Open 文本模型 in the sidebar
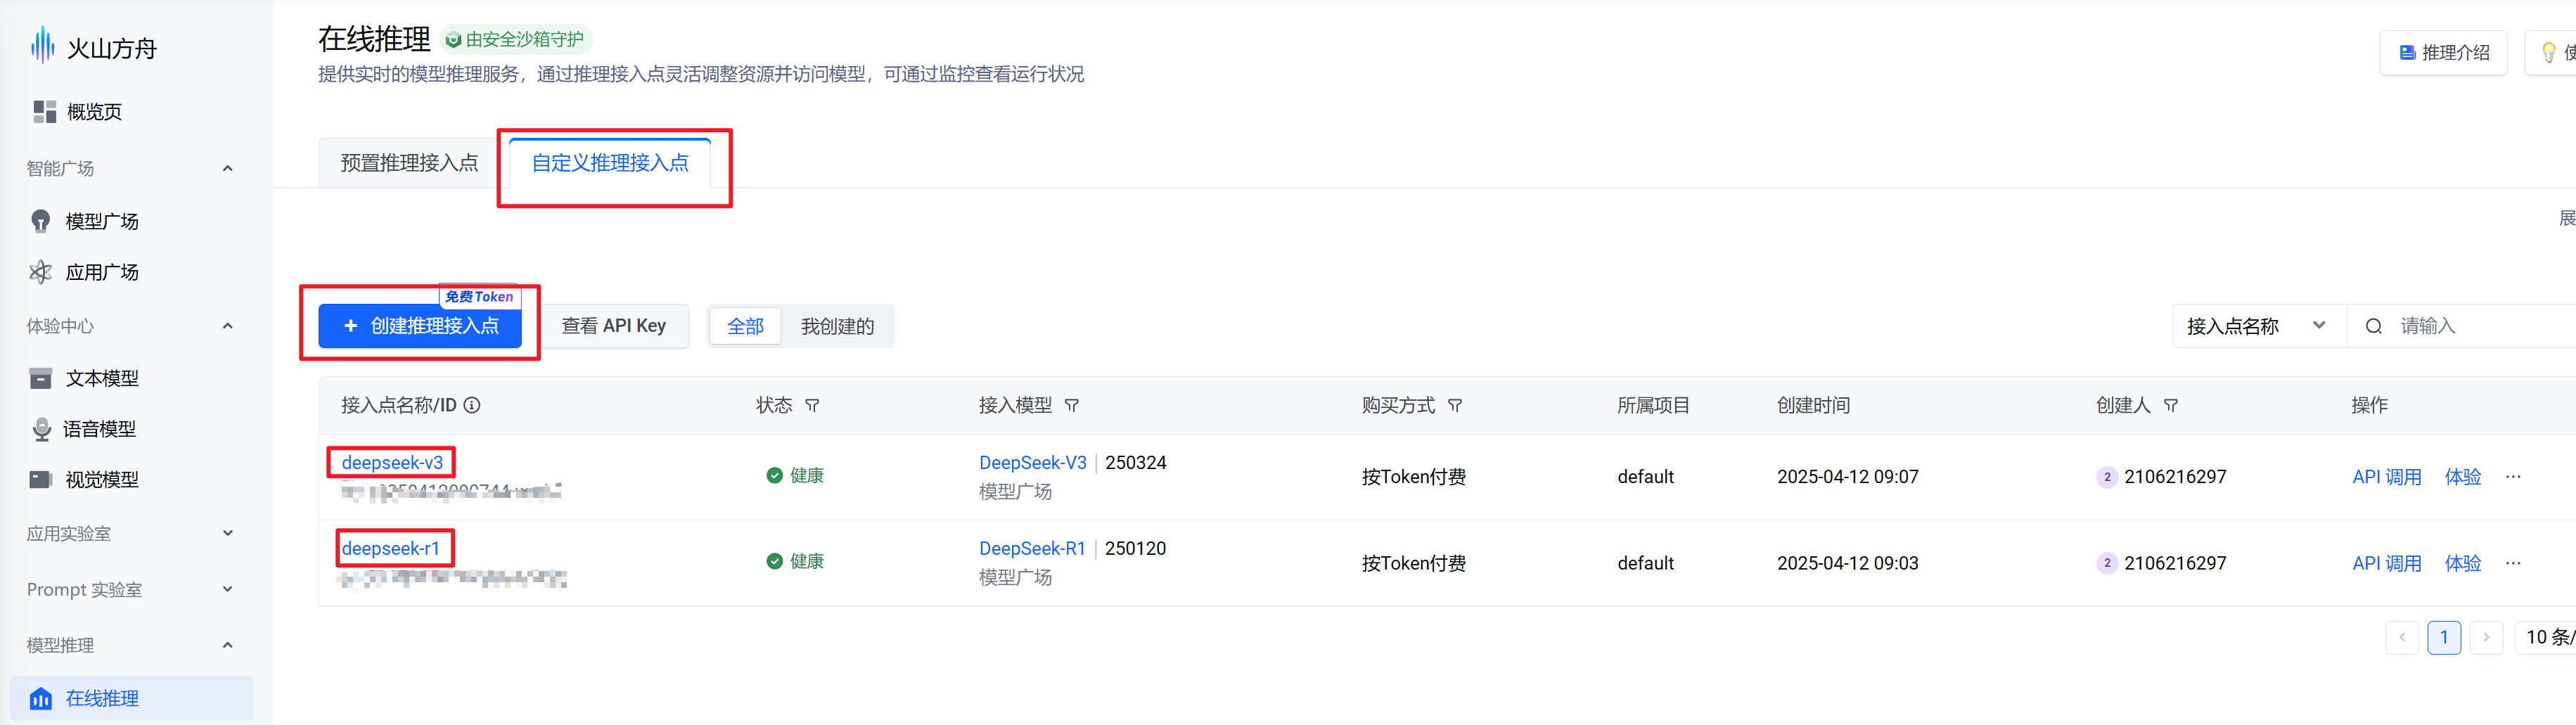 [102, 378]
